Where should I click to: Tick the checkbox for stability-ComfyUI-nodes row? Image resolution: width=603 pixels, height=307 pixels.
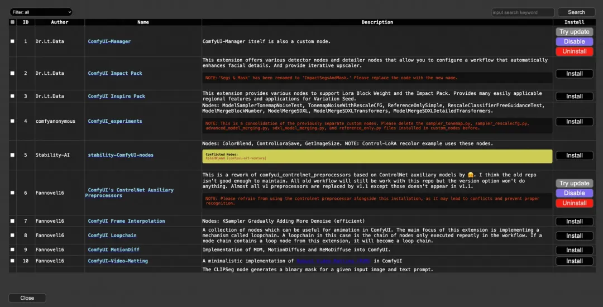point(13,155)
